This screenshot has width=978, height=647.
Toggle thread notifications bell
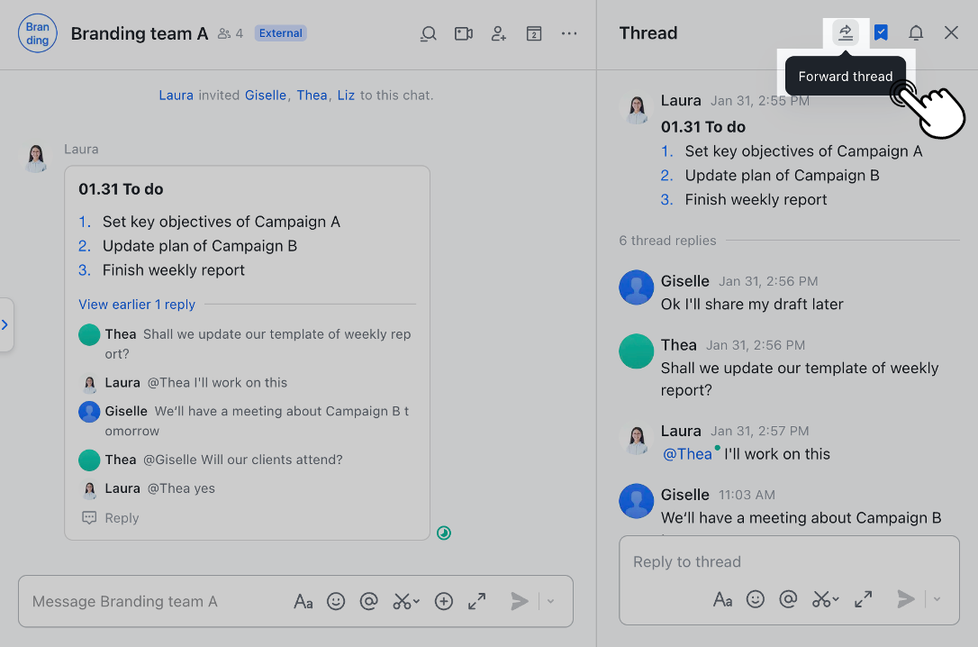click(x=916, y=32)
